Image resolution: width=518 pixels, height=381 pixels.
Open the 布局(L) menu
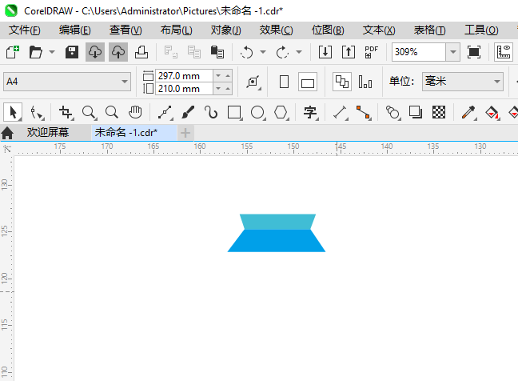176,30
